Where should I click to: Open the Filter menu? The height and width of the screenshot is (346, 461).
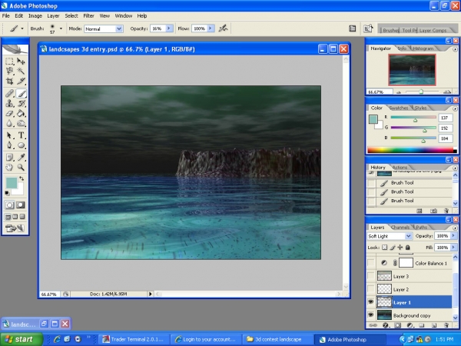[88, 16]
